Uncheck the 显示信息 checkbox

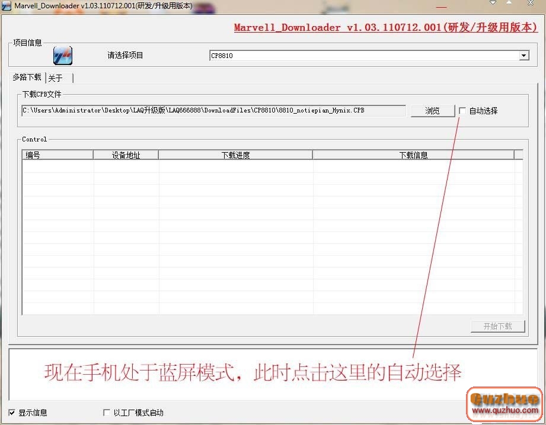pos(12,413)
